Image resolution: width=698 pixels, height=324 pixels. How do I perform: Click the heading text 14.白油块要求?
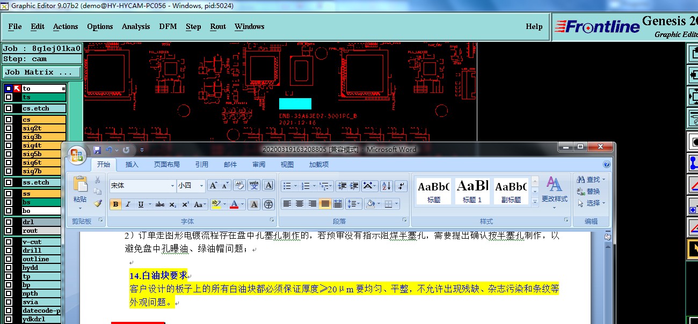coord(158,276)
